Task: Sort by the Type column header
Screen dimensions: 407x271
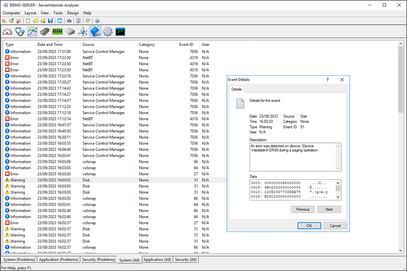Action: [20, 44]
